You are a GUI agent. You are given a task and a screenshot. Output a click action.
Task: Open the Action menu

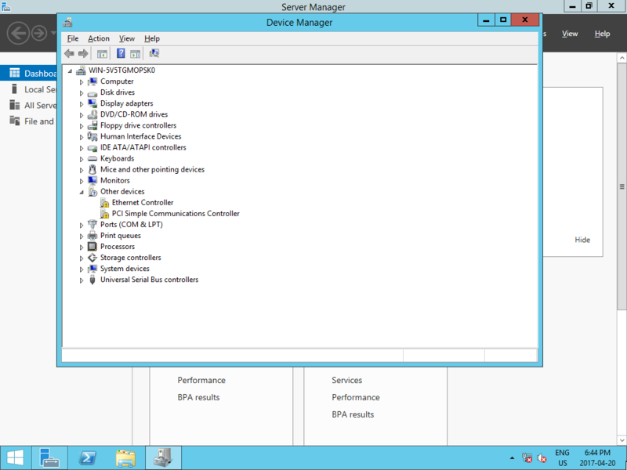[99, 38]
